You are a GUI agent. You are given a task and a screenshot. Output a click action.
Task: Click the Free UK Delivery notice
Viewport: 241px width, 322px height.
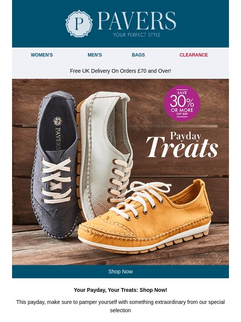pyautogui.click(x=120, y=71)
